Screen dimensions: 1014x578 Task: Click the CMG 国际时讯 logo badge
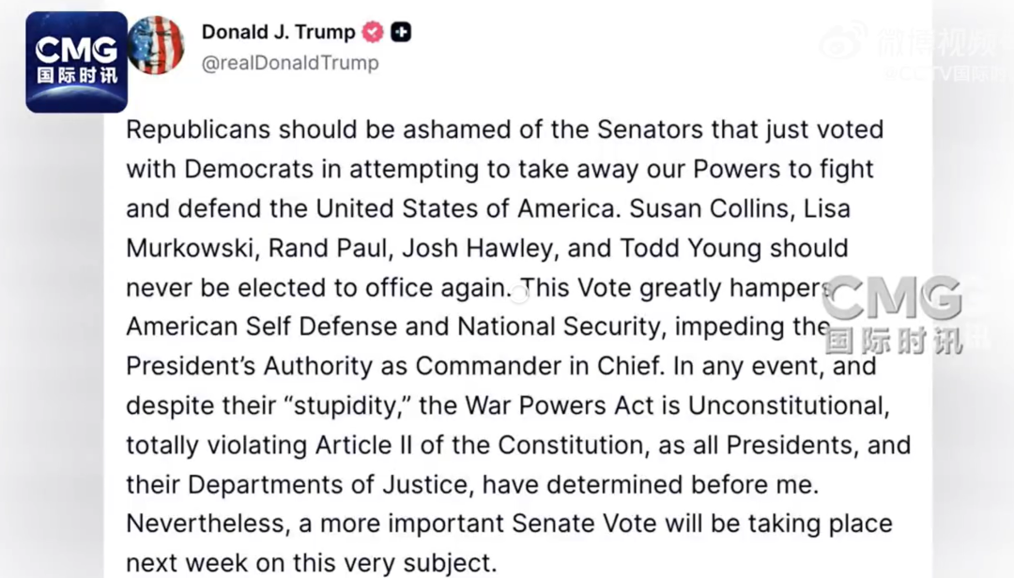pos(76,62)
